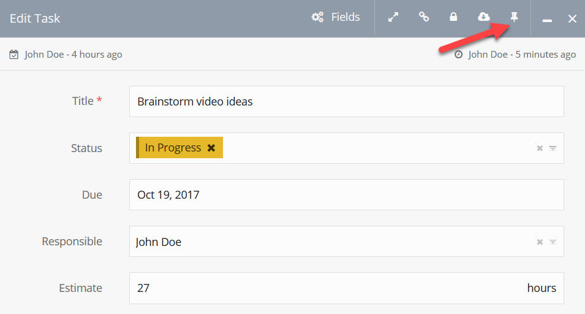Remove the In Progress status tag
Screen dimensions: 585x314
pos(211,148)
